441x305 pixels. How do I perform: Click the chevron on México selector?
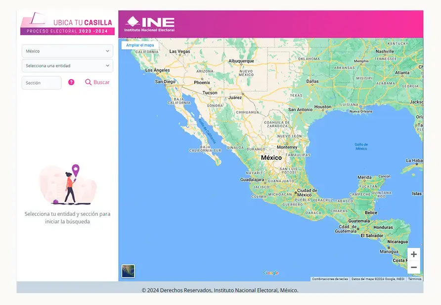coord(107,51)
